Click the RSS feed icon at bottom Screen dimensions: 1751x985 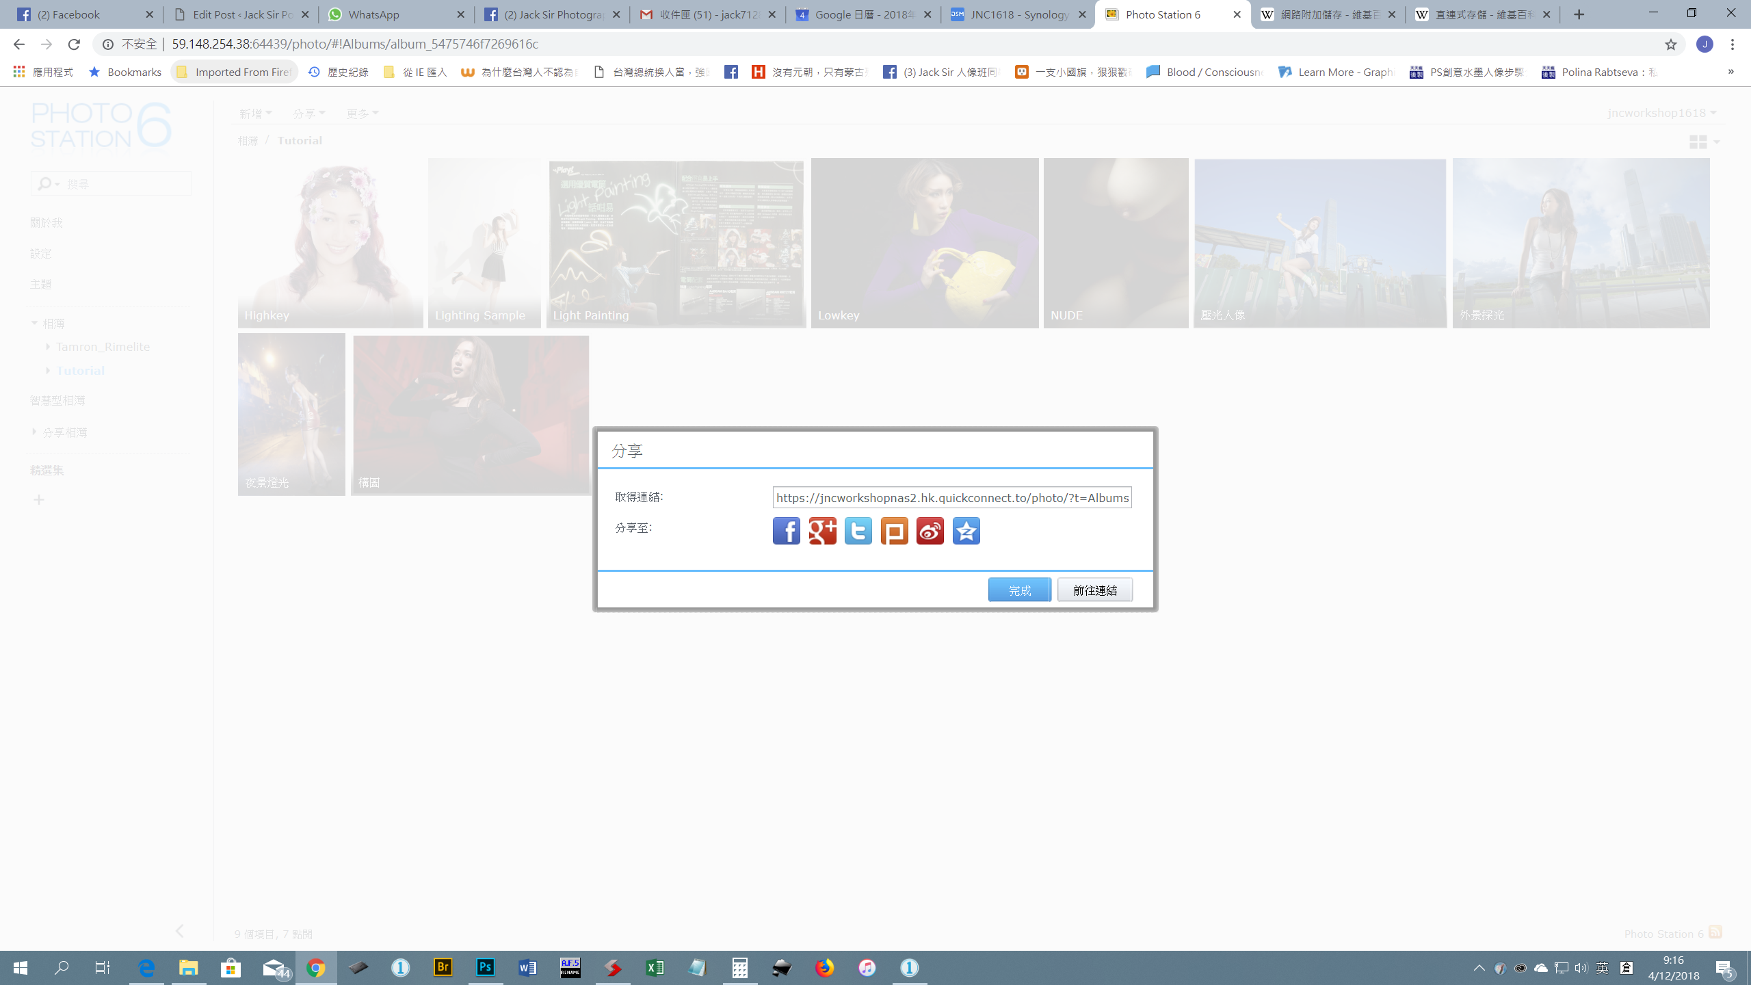1715,932
